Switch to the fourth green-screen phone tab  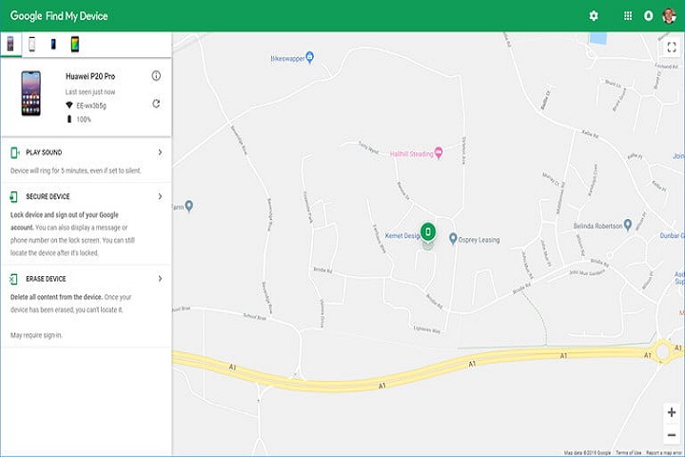pos(74,44)
